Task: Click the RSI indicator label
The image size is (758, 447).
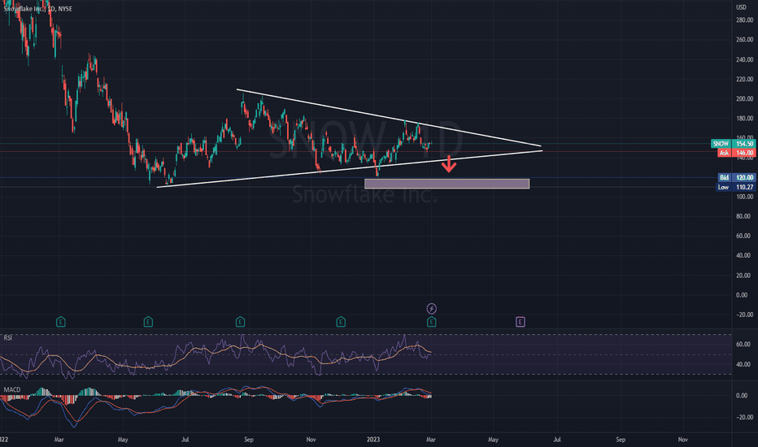Action: pyautogui.click(x=8, y=338)
